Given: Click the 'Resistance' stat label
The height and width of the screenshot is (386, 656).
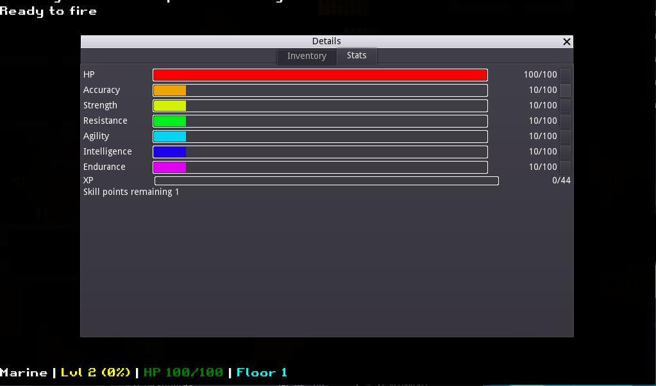Looking at the screenshot, I should (x=105, y=121).
